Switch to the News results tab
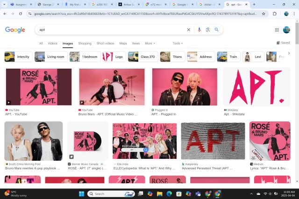This screenshot has height=199, width=299. pyautogui.click(x=136, y=43)
